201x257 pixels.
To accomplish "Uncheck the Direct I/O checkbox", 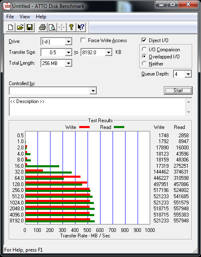I will click(144, 40).
